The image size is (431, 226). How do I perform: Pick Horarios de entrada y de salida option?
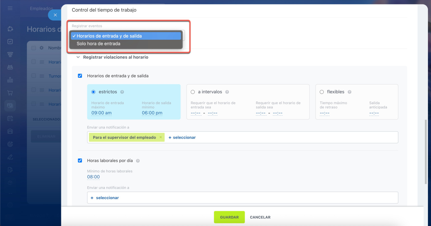point(109,36)
